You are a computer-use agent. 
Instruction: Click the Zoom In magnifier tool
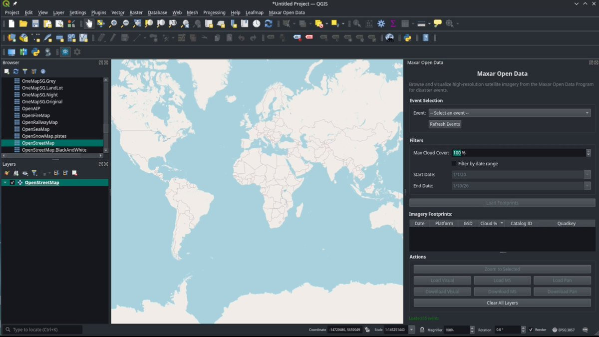(113, 23)
